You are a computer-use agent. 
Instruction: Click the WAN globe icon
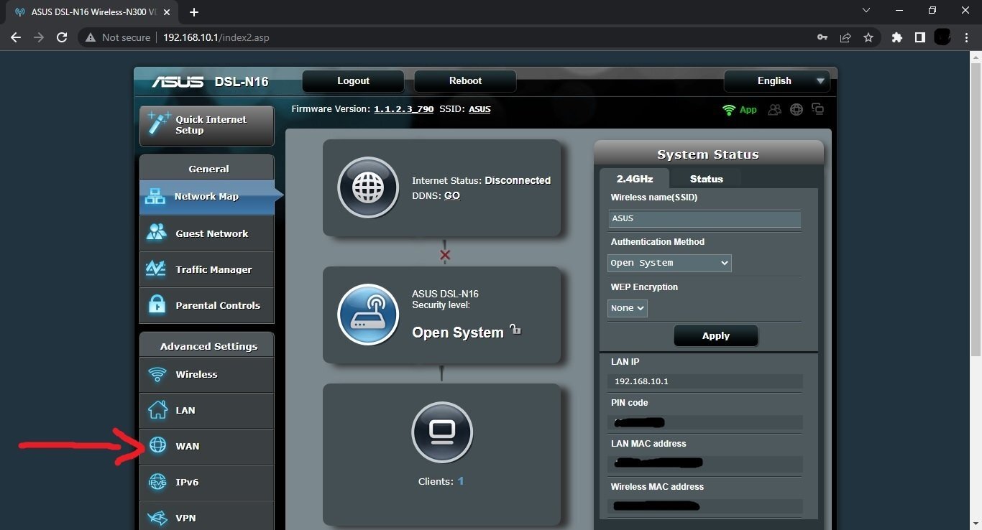[157, 446]
